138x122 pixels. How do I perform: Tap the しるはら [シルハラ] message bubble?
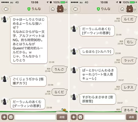(97, 52)
